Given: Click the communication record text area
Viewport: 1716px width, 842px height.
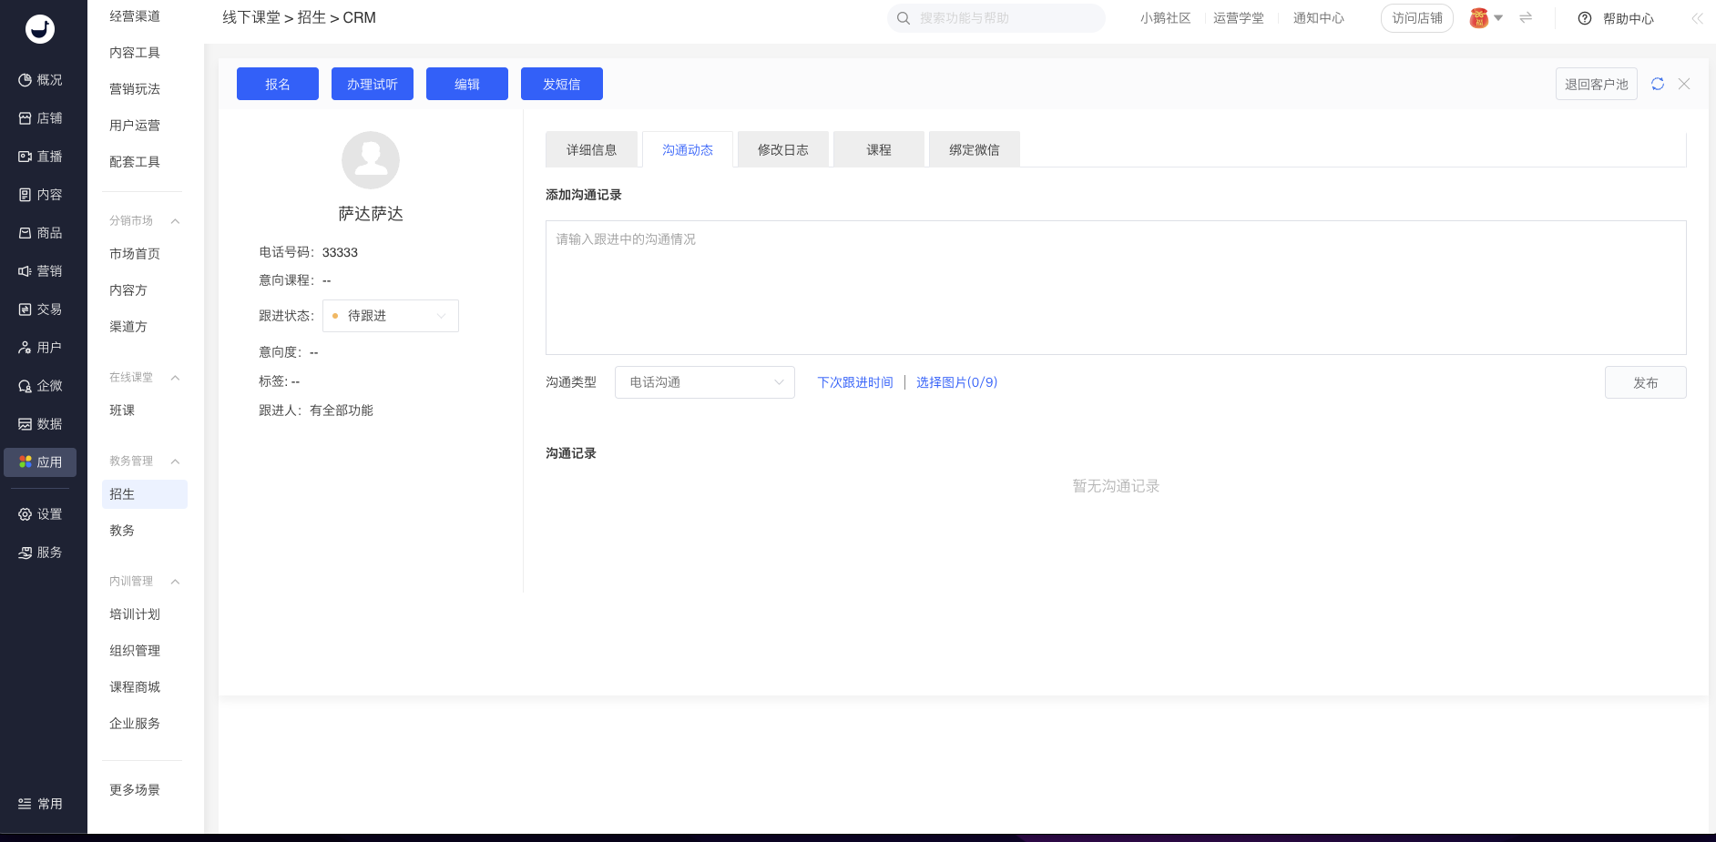Looking at the screenshot, I should click(1115, 288).
